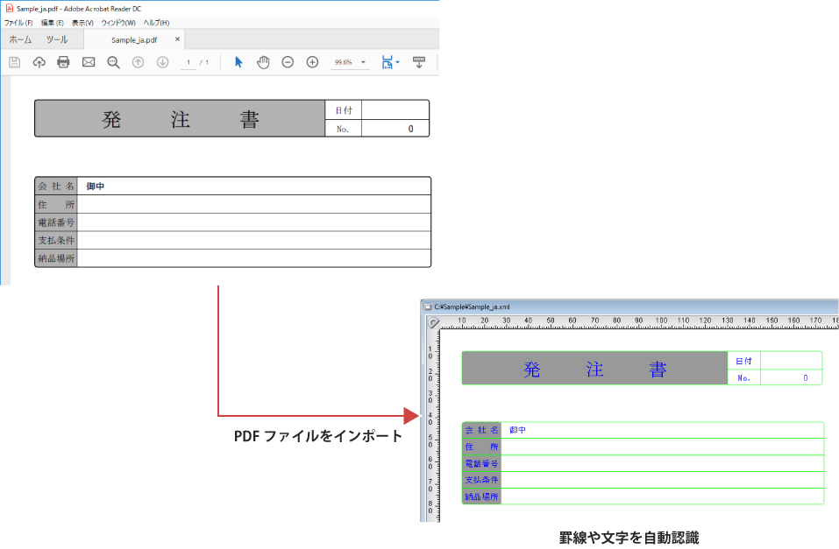The image size is (839, 549).
Task: Go to next page arrow
Action: point(163,62)
